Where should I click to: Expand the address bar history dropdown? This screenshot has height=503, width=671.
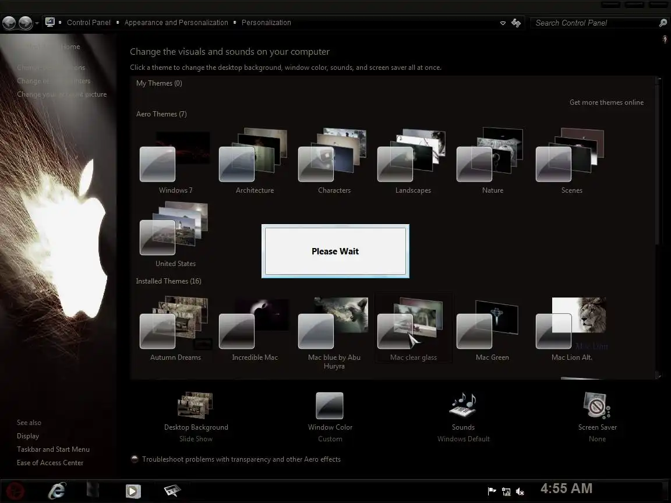click(x=503, y=23)
